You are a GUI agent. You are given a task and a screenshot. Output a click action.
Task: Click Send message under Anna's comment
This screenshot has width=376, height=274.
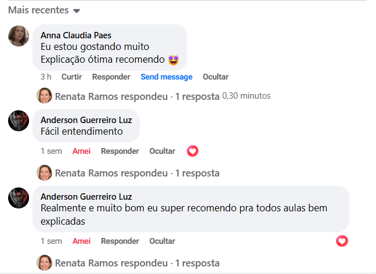pyautogui.click(x=166, y=77)
